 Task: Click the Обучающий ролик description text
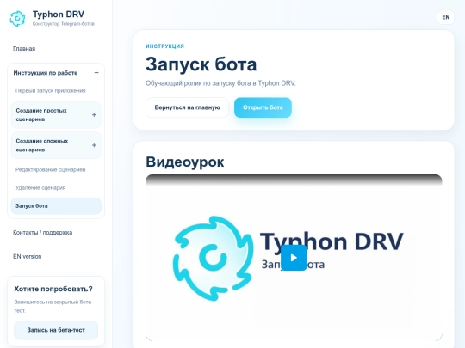click(220, 83)
